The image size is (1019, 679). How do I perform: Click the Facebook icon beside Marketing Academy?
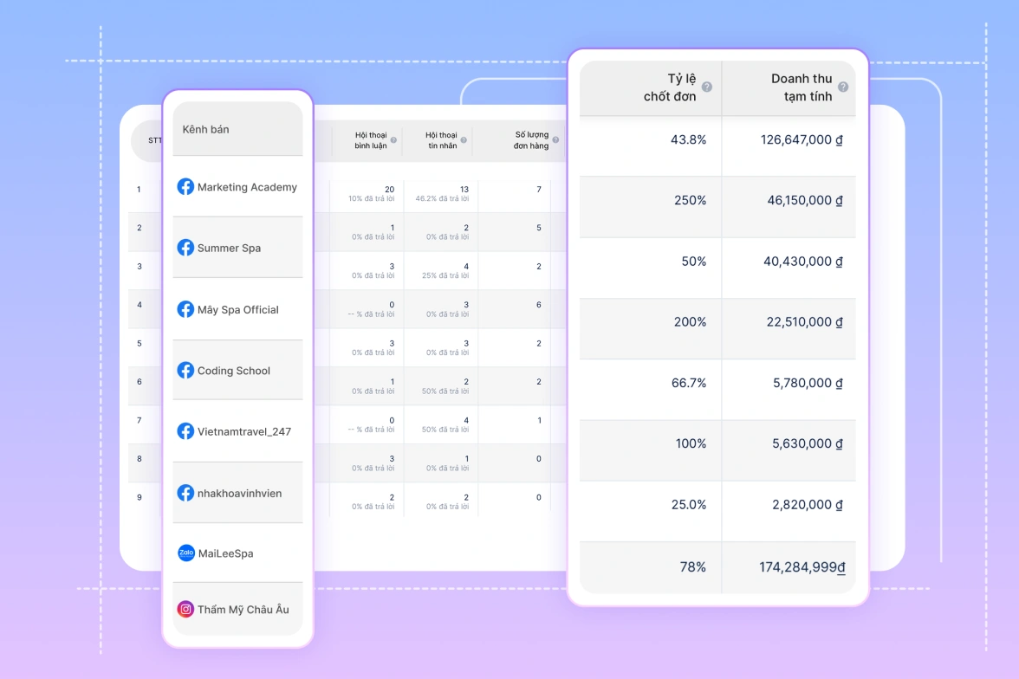point(185,187)
